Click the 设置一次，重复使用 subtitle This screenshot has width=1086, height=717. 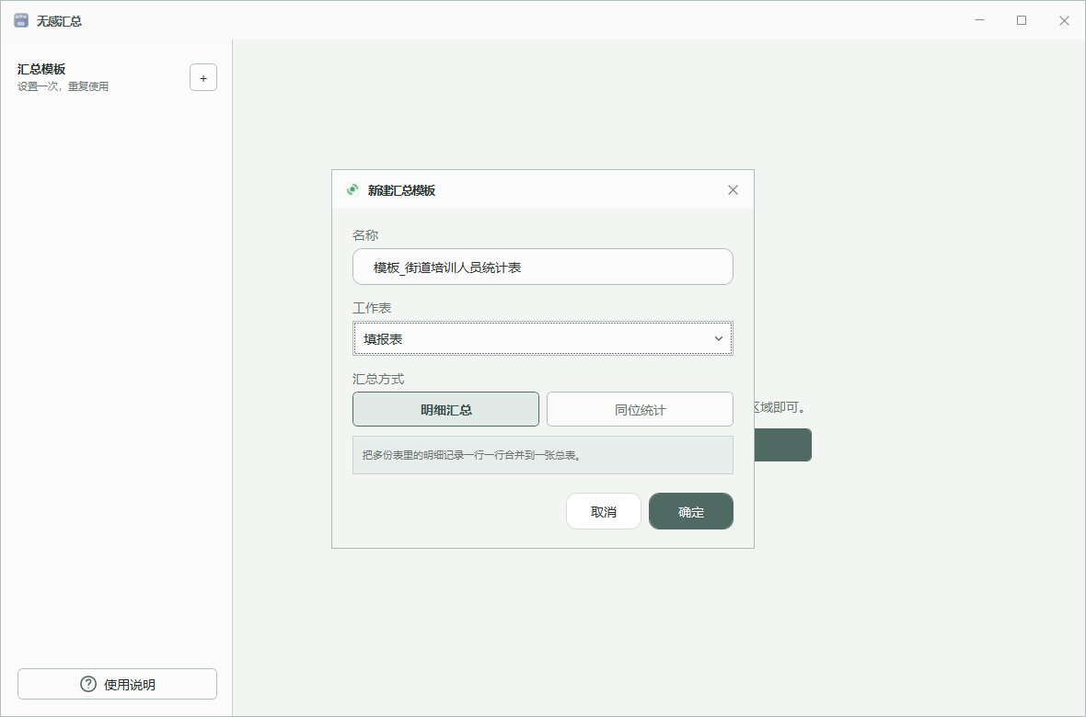[x=63, y=86]
